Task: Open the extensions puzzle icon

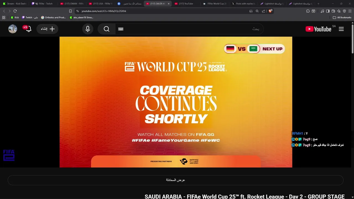Action: pos(308,11)
